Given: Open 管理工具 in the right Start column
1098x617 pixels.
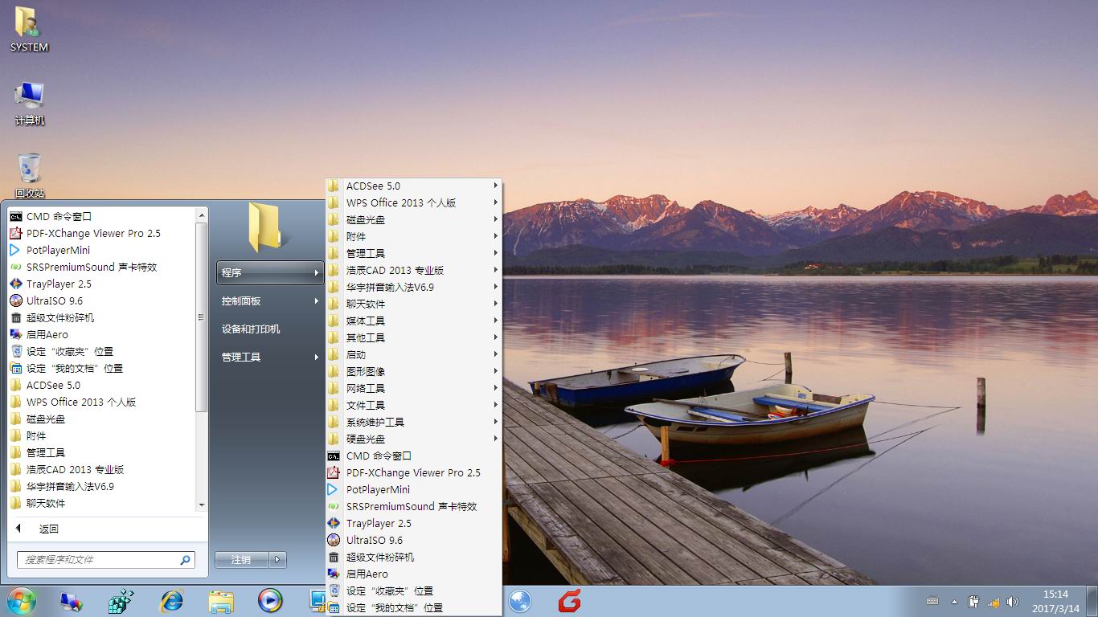Looking at the screenshot, I should (269, 358).
